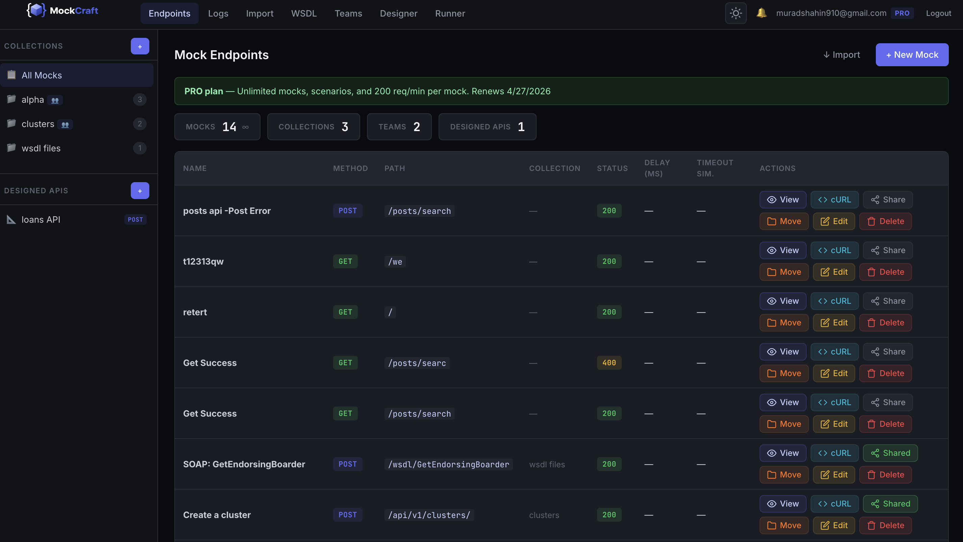Add a new collection with plus button
Screen dimensions: 963x542
(140, 46)
